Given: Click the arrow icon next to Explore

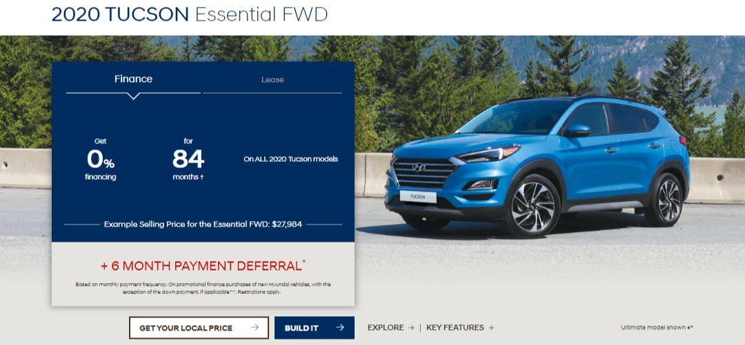Looking at the screenshot, I should [x=411, y=328].
